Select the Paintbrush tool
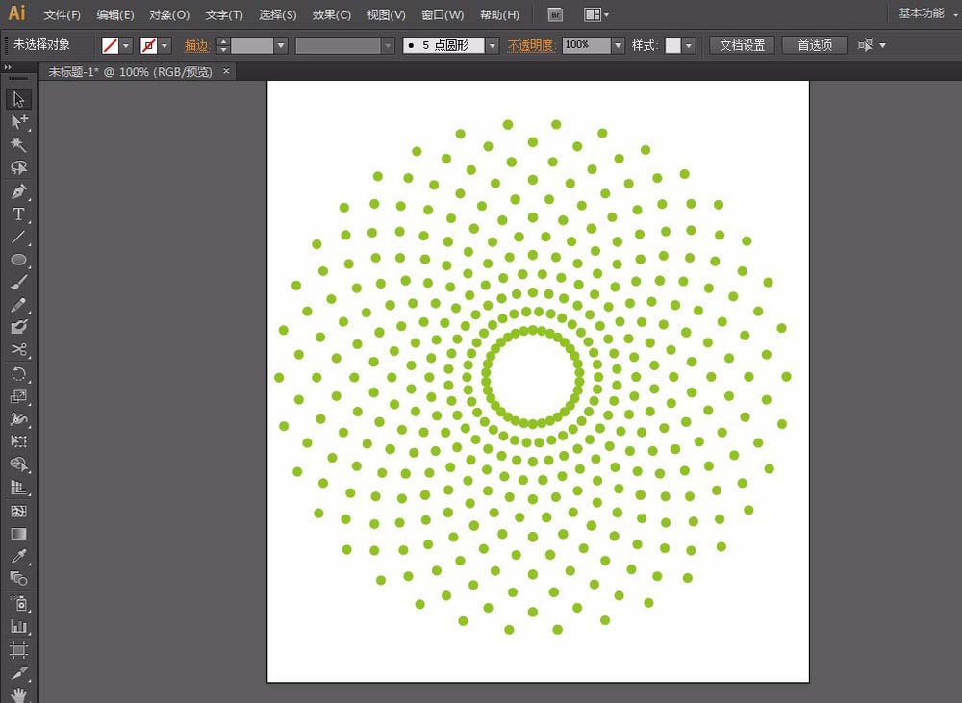 point(18,282)
